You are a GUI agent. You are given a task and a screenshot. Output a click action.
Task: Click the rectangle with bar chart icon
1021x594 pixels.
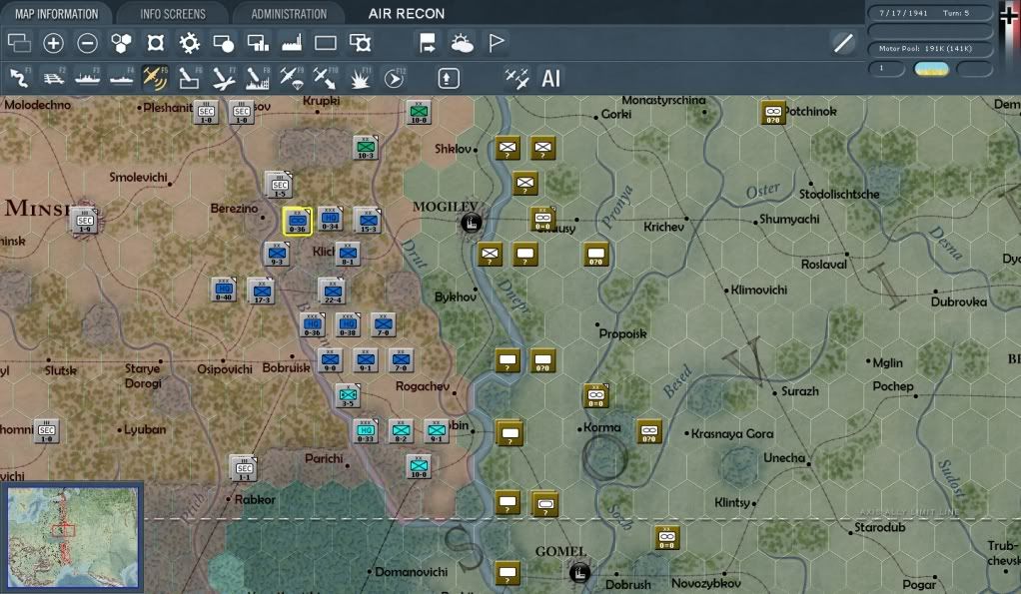coord(258,43)
